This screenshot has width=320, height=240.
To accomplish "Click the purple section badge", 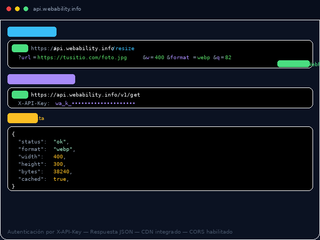I will (x=41, y=79).
